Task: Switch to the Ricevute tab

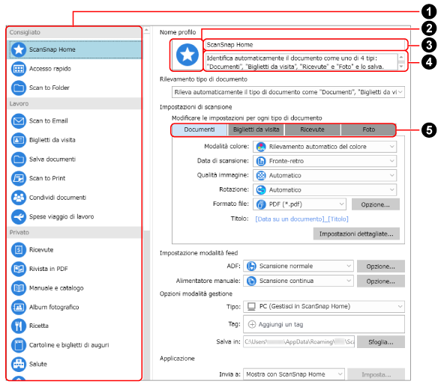Action: 312,129
